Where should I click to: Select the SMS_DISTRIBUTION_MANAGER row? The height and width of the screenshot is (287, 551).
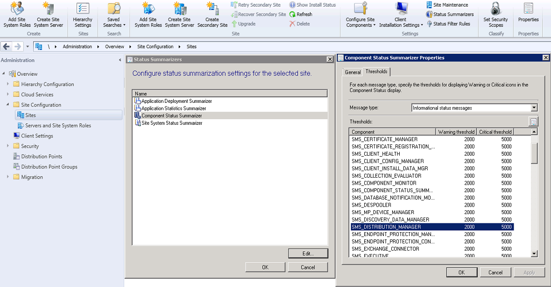pyautogui.click(x=432, y=227)
